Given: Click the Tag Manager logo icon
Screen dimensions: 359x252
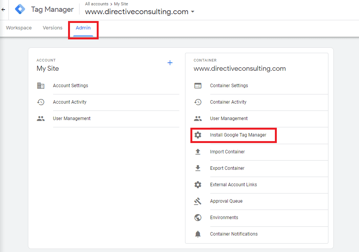Looking at the screenshot, I should (x=20, y=9).
